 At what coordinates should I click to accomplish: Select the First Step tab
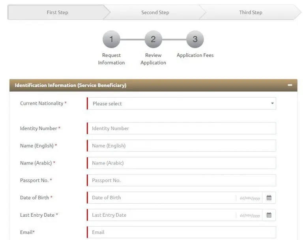(x=57, y=12)
